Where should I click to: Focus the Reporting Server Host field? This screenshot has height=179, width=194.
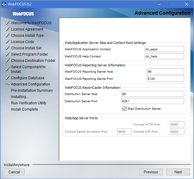click(x=165, y=71)
